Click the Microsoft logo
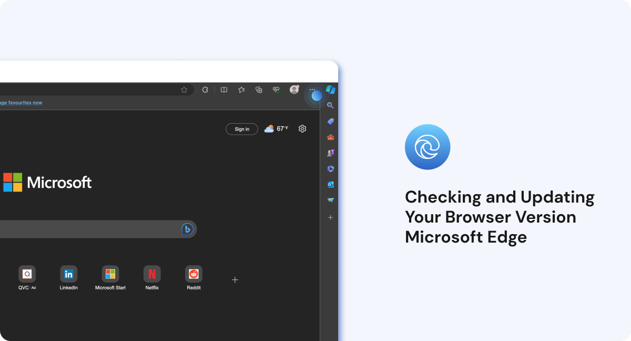 pyautogui.click(x=47, y=183)
